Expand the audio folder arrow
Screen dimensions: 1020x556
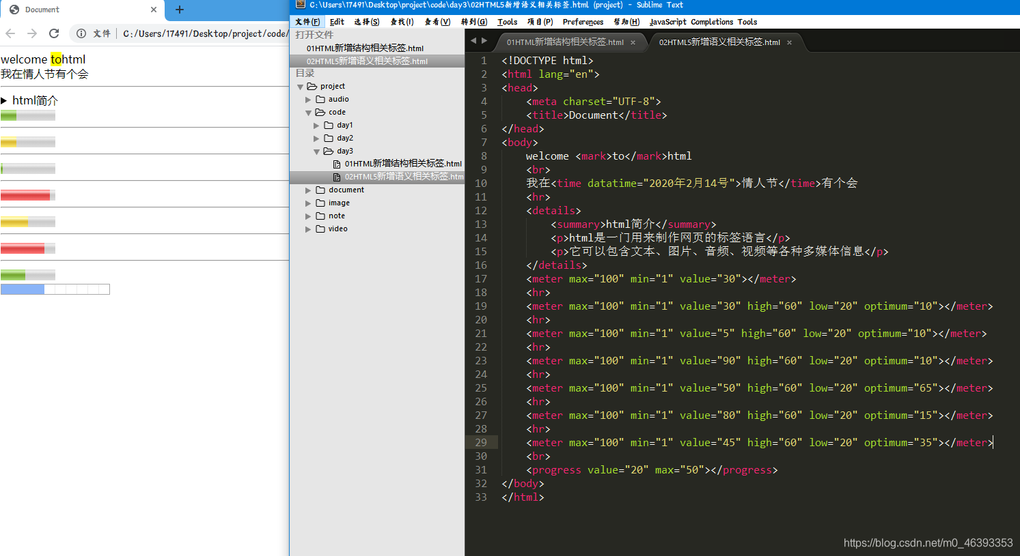pyautogui.click(x=308, y=100)
